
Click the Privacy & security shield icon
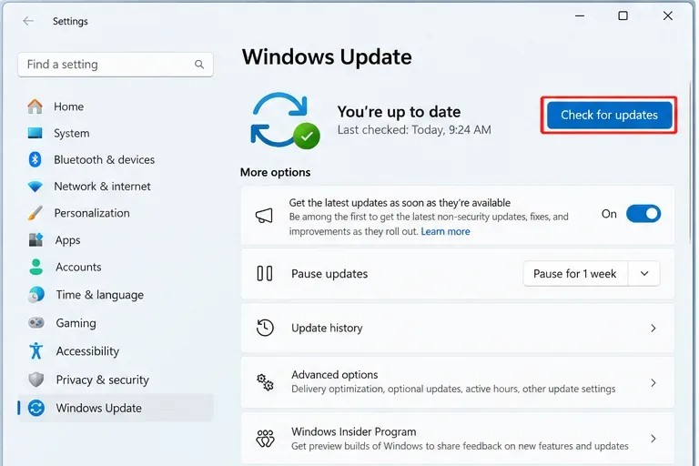pos(36,380)
